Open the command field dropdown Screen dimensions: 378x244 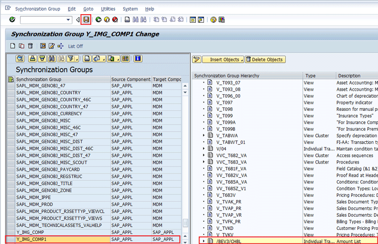(x=69, y=20)
